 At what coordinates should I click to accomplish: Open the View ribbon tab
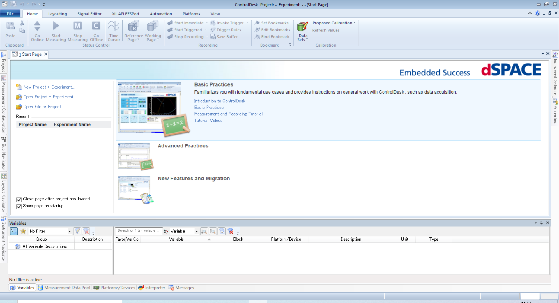(215, 14)
